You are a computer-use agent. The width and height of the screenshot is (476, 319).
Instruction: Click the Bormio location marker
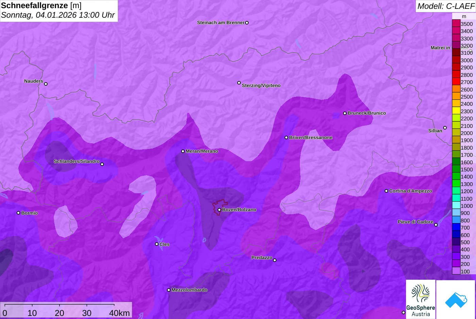18,213
